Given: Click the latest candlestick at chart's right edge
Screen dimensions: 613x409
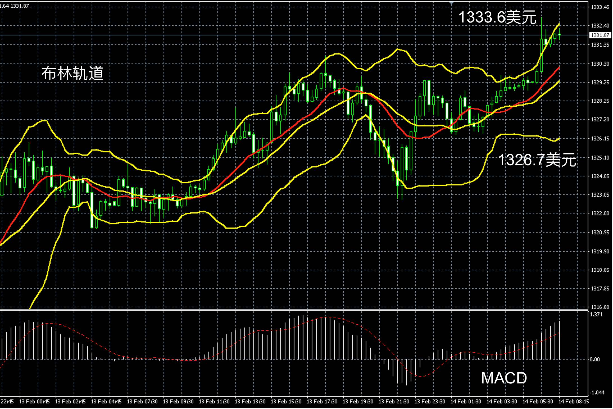Looking at the screenshot, I should (x=559, y=35).
